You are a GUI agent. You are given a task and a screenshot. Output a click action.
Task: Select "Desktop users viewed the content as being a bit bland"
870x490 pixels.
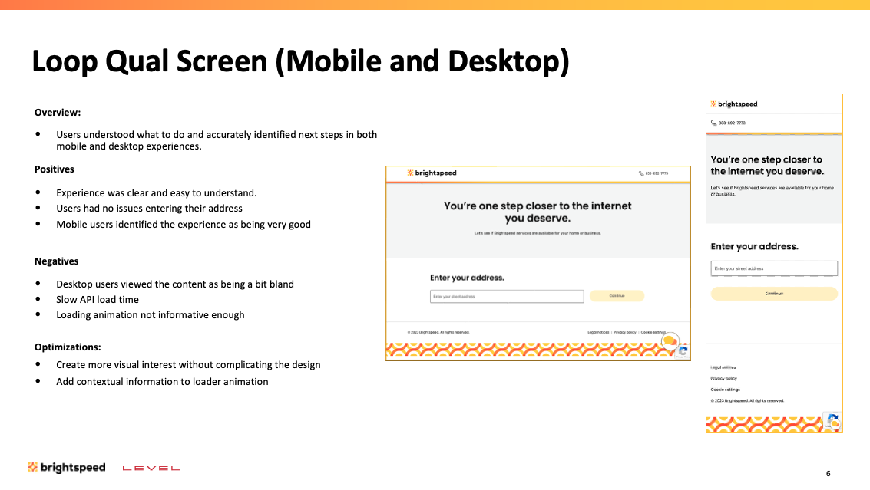(175, 284)
